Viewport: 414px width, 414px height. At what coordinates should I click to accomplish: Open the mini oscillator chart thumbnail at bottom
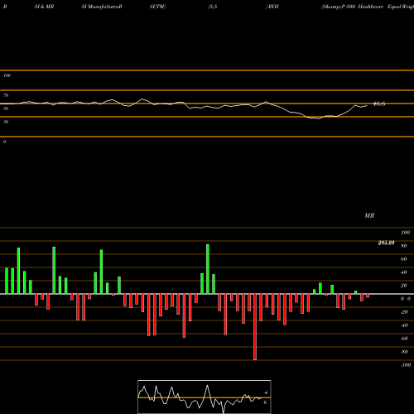[205, 397]
